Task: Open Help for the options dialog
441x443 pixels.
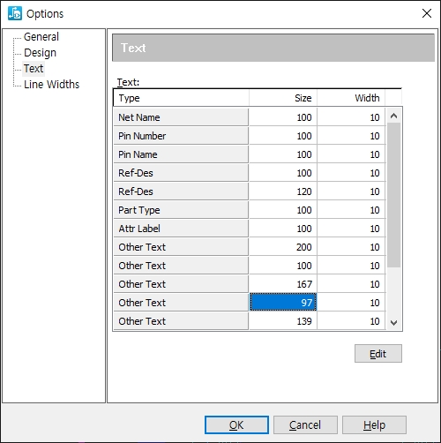Action: tap(374, 424)
